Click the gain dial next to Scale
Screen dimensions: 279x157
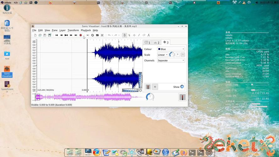(172, 55)
